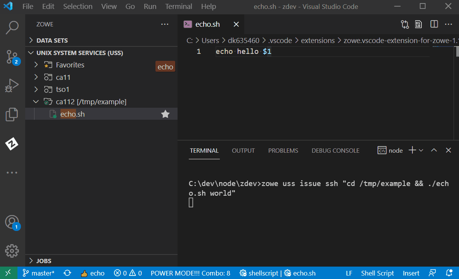Open the Zowe Explorer sidebar icon
This screenshot has width=459, height=279.
[12, 144]
